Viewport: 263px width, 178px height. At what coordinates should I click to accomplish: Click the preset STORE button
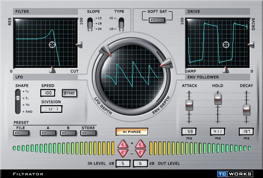(x=88, y=133)
